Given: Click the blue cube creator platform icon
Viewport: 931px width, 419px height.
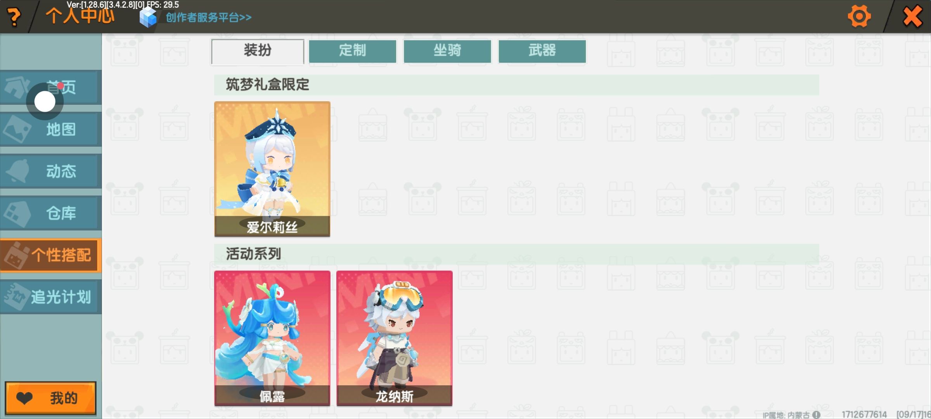Looking at the screenshot, I should (x=148, y=17).
